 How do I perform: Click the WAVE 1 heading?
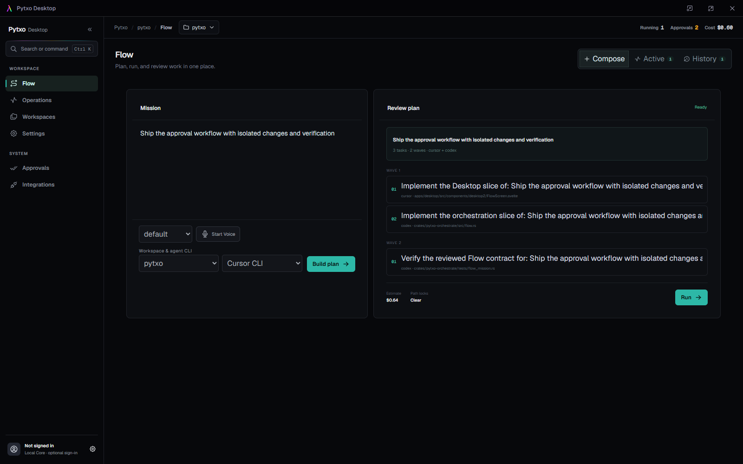pos(393,170)
